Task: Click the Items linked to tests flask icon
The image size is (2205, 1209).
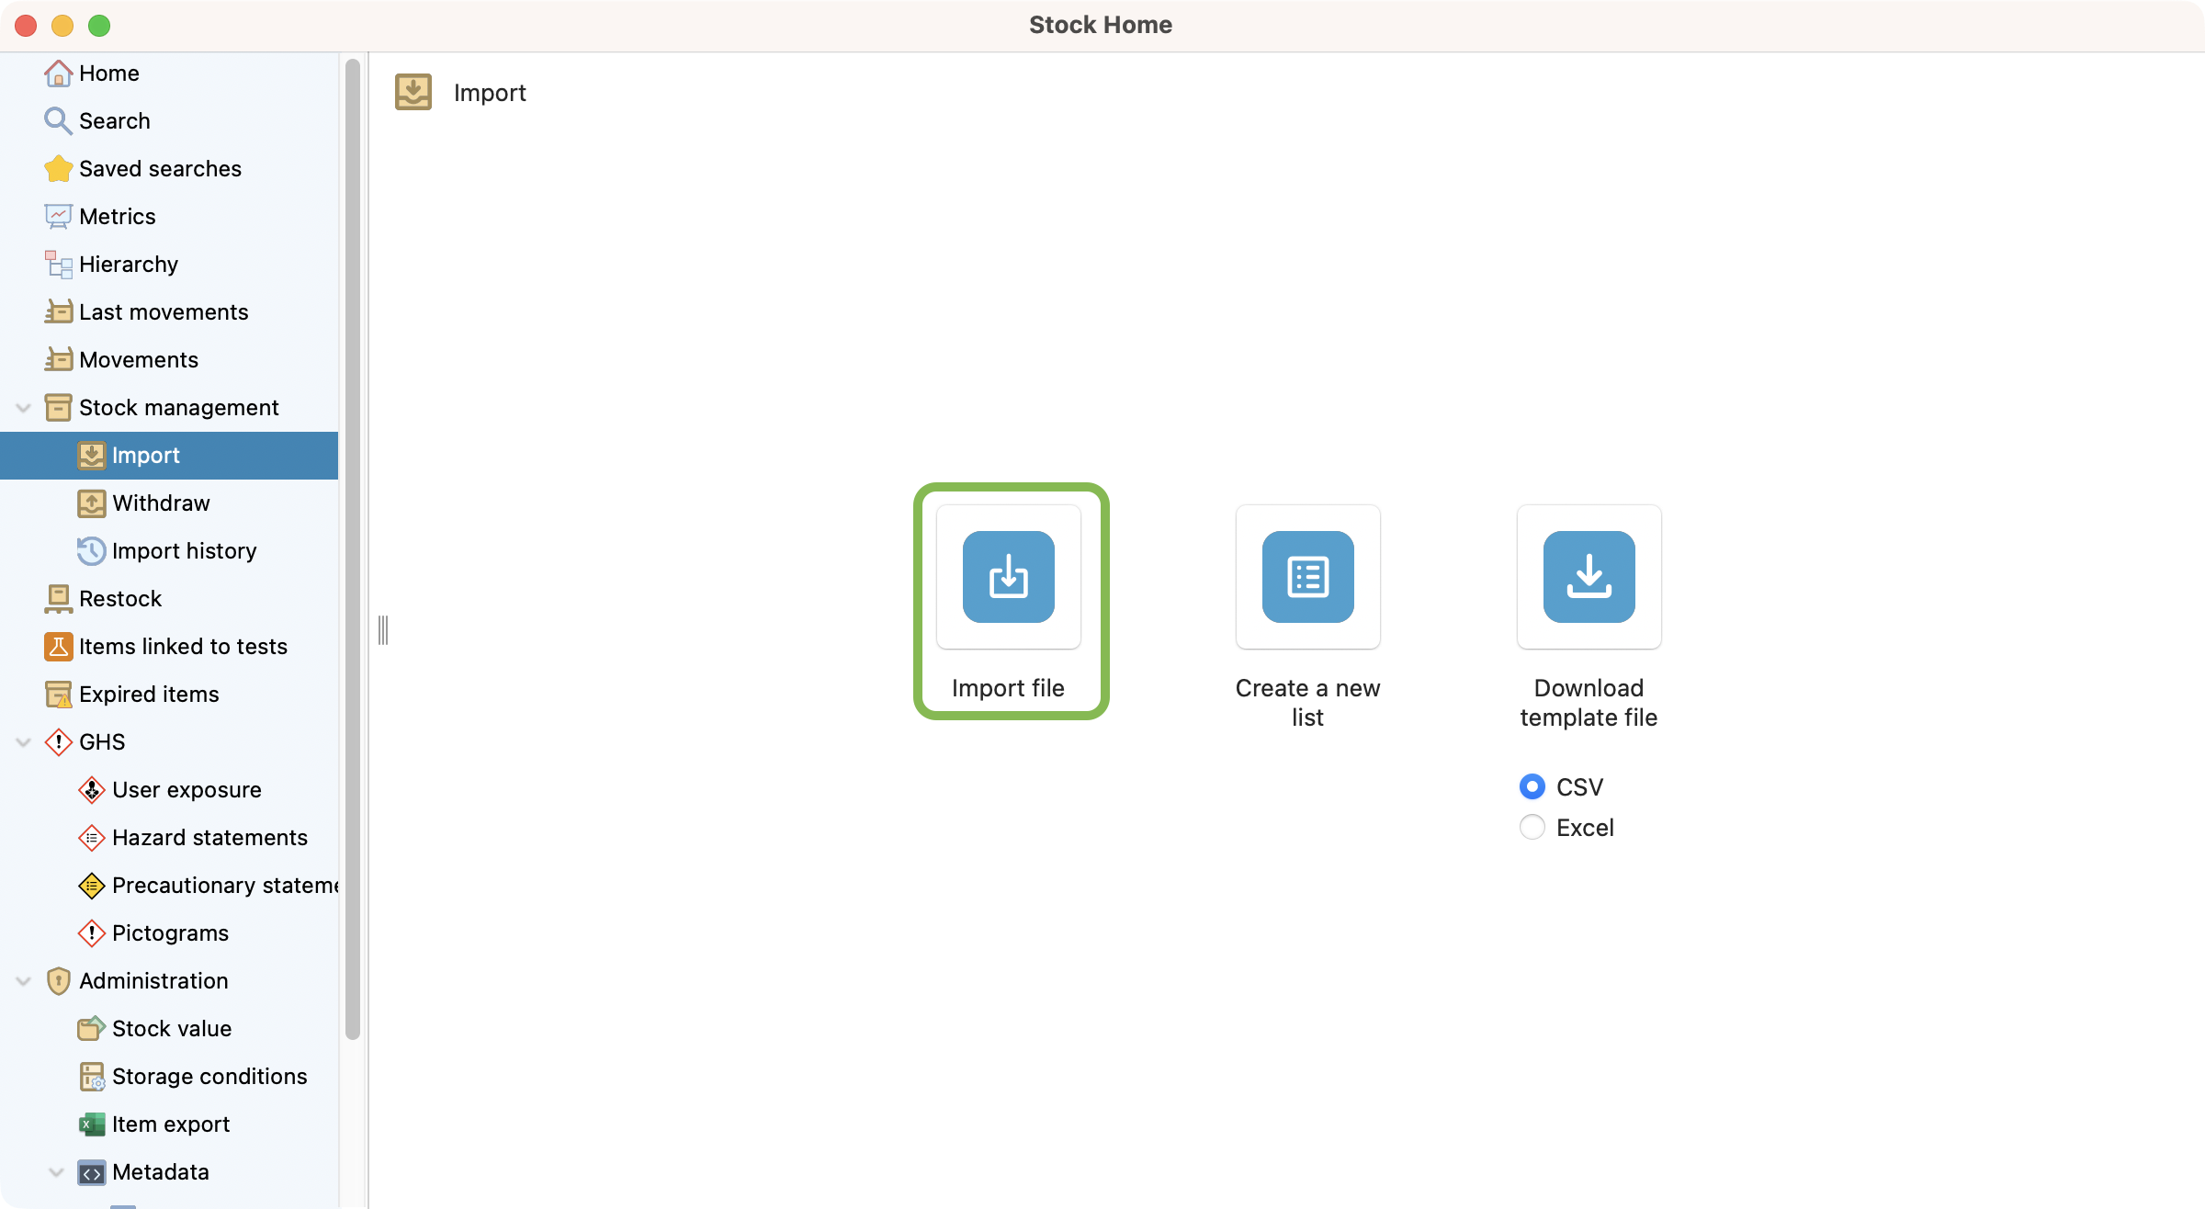Action: 58,647
